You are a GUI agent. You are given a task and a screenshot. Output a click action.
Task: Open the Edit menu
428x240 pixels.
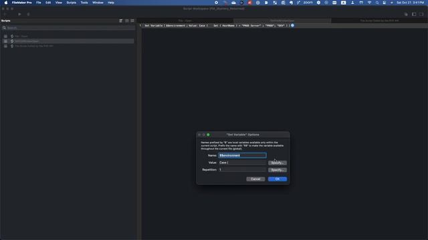48,3
